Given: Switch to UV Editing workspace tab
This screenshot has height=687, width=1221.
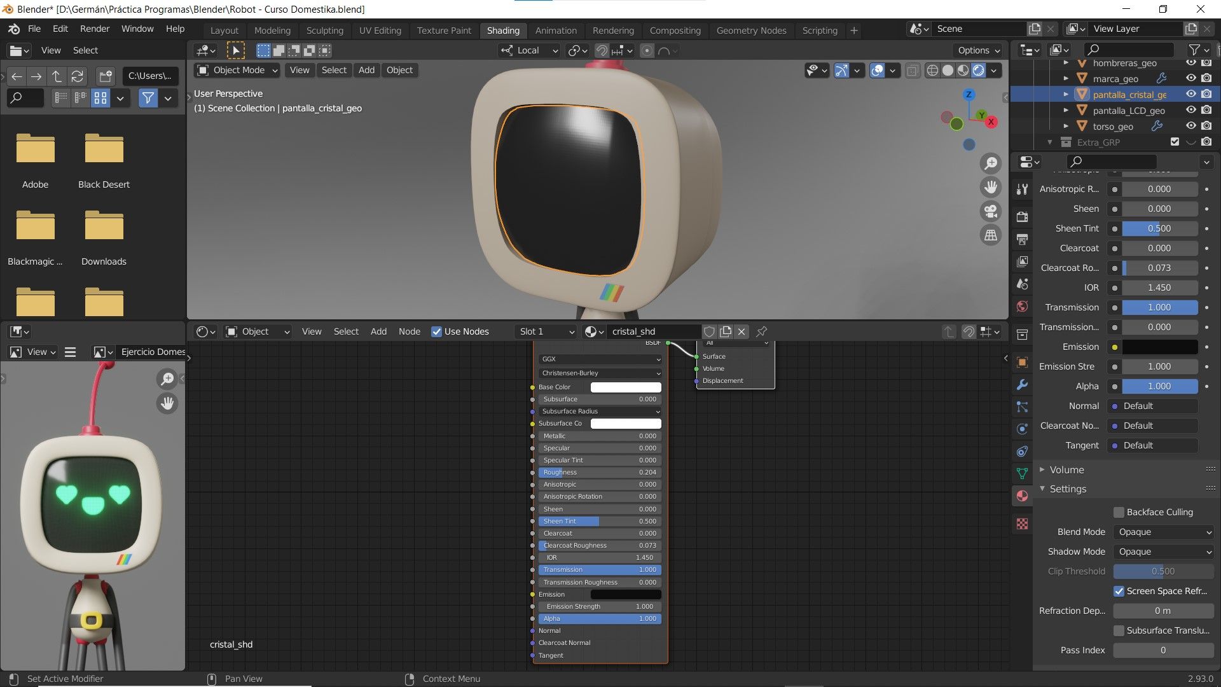Looking at the screenshot, I should pos(380,30).
